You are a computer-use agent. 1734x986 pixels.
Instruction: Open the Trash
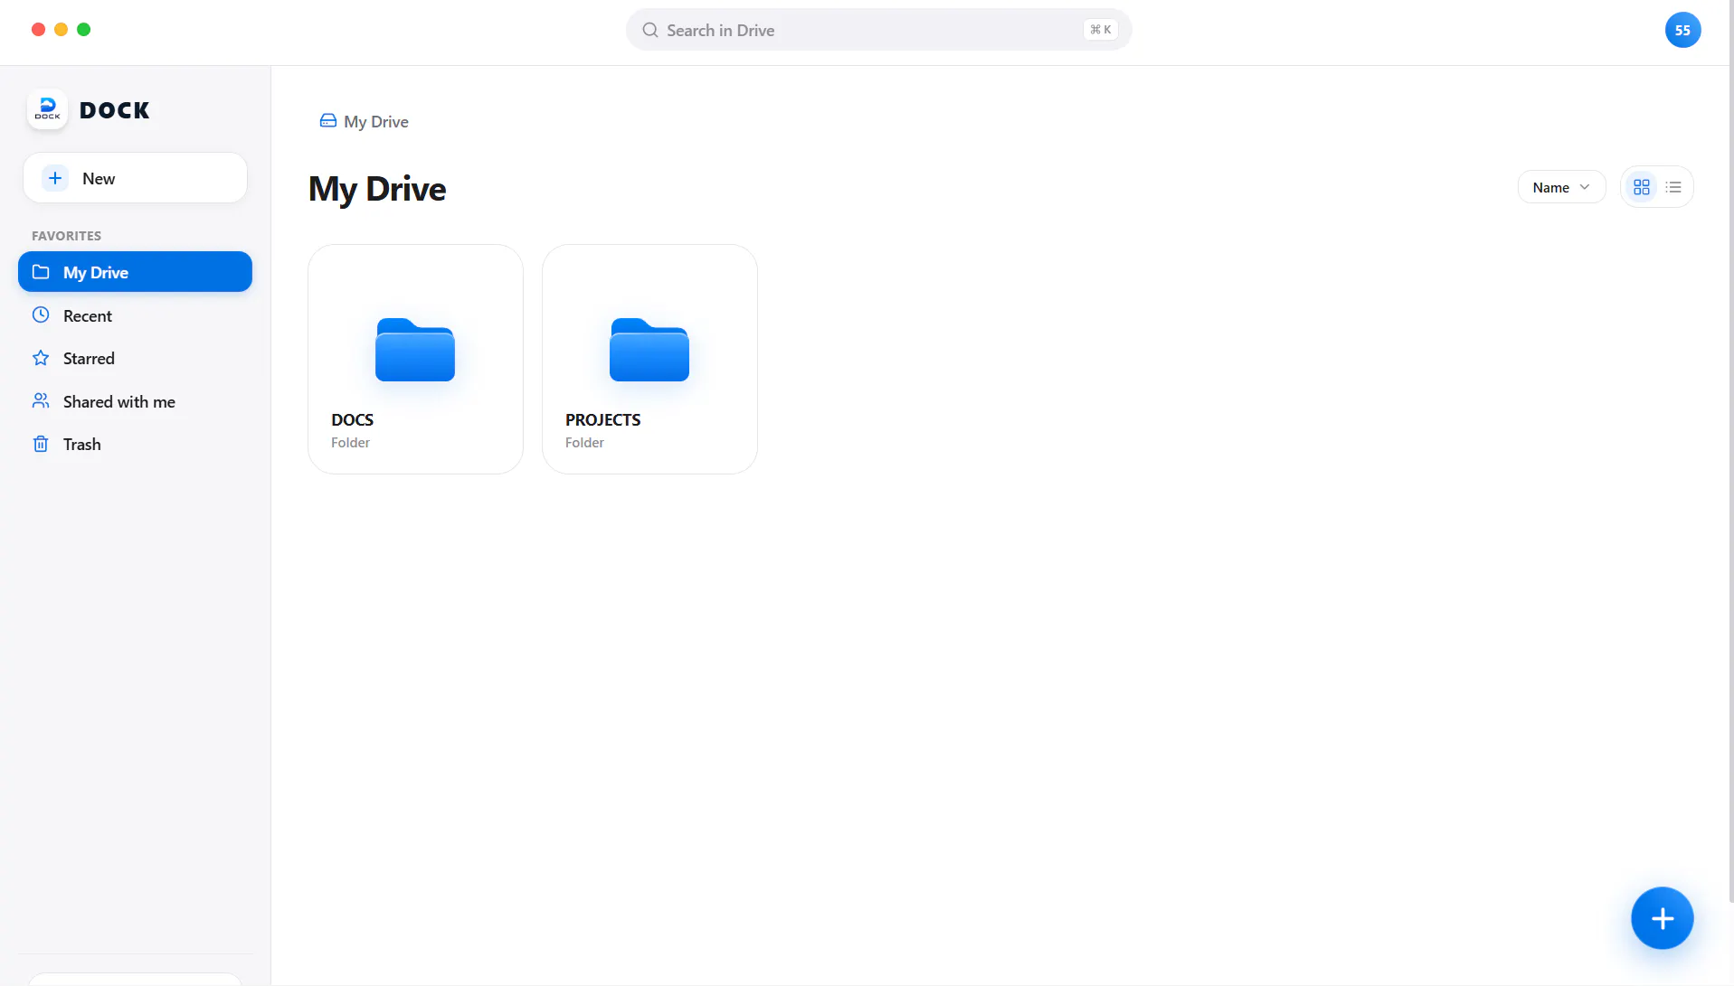[135, 444]
